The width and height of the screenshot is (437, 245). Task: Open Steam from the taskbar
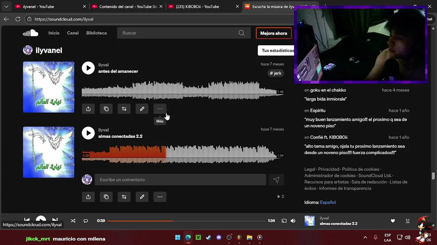pos(209,238)
